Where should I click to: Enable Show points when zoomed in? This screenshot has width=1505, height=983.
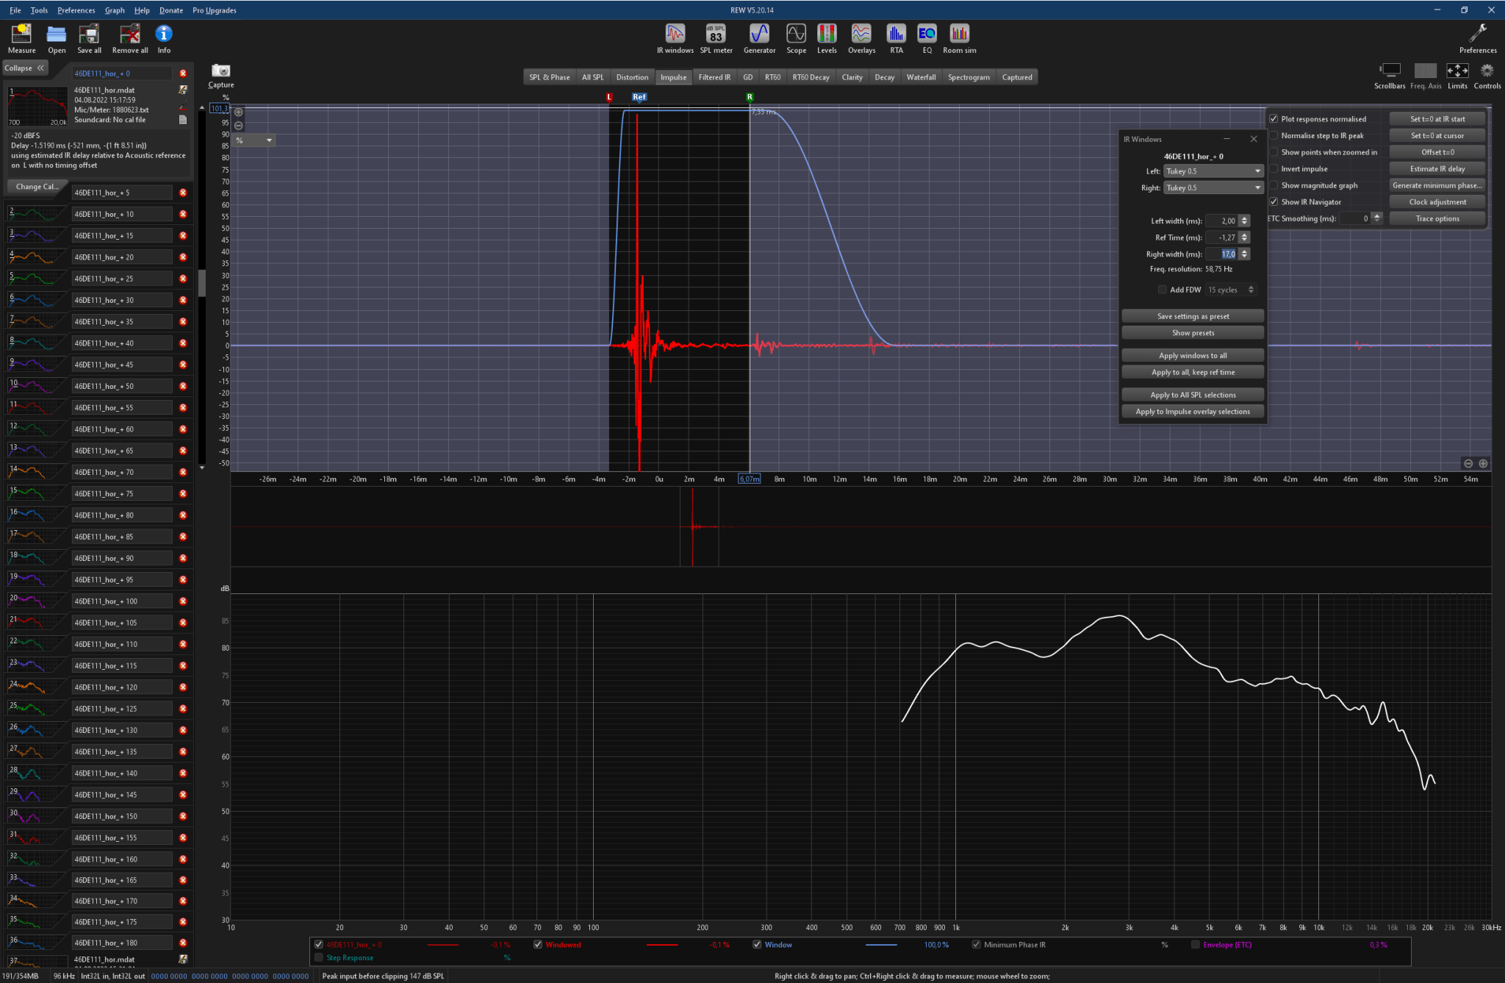[1274, 152]
